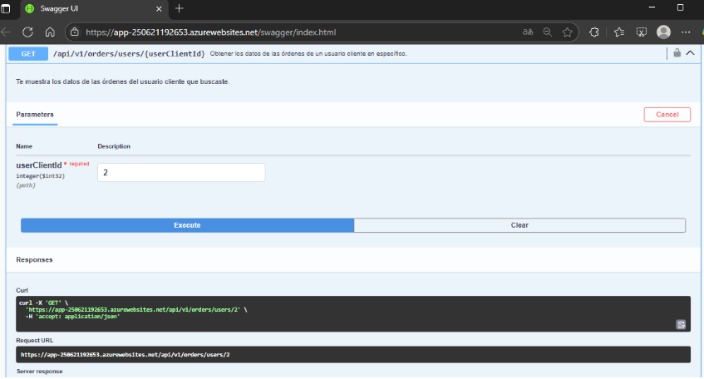This screenshot has width=704, height=379.
Task: Open the translate page icon in address bar
Action: point(528,32)
